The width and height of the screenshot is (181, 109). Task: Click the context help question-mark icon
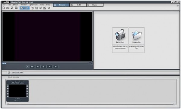click(x=49, y=8)
